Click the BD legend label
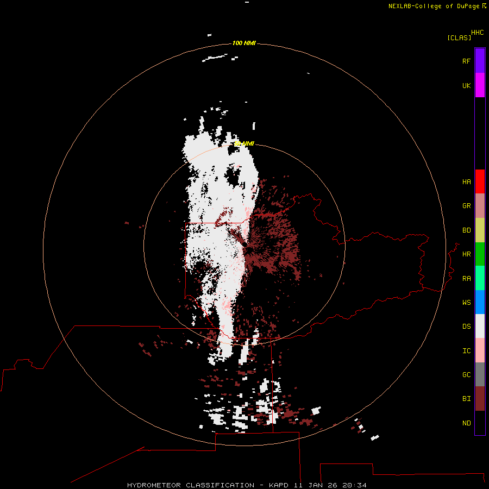The height and width of the screenshot is (489, 489). [467, 230]
